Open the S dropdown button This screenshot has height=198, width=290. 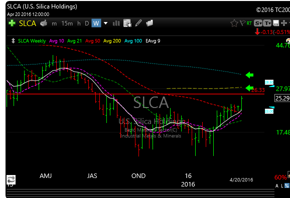(x=258, y=23)
